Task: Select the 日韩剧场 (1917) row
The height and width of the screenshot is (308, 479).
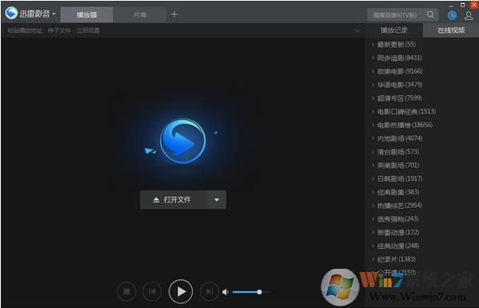Action: [422, 178]
